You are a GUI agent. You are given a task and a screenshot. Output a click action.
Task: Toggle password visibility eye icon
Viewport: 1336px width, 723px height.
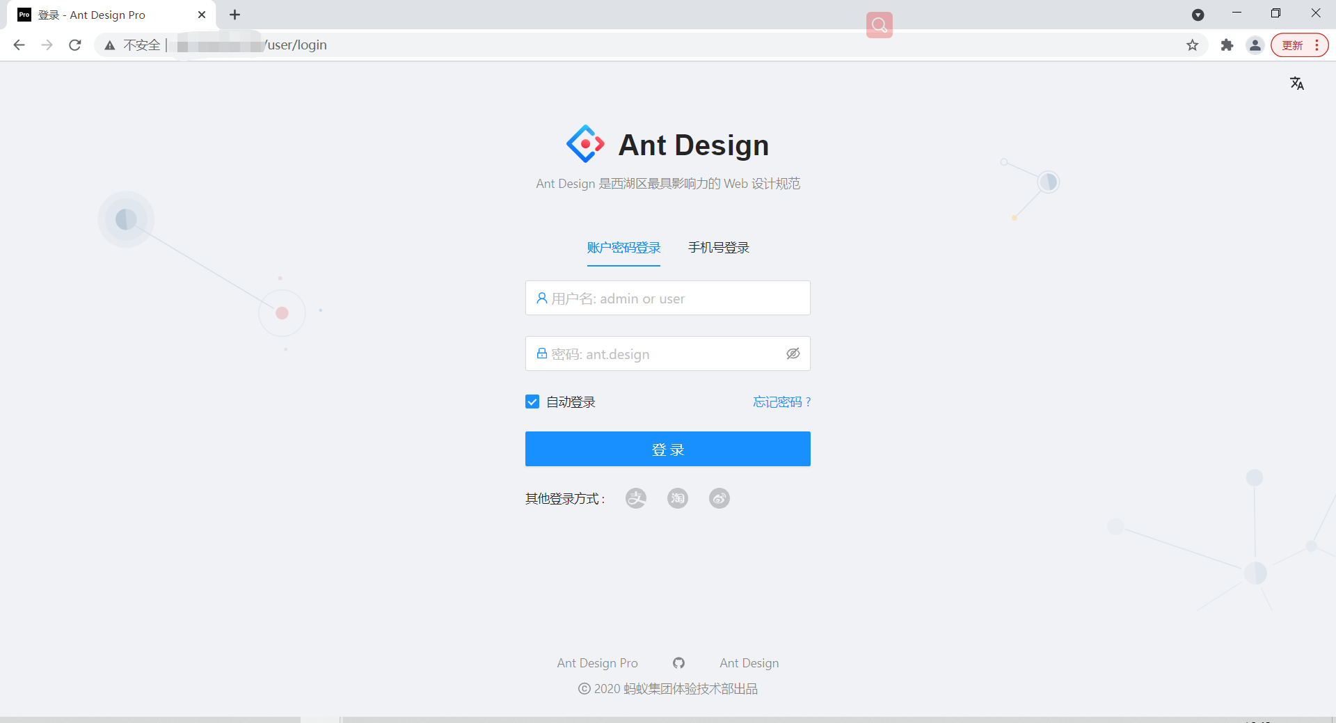793,353
